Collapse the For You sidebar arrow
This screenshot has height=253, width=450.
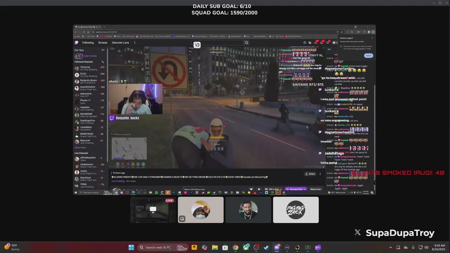pos(103,50)
